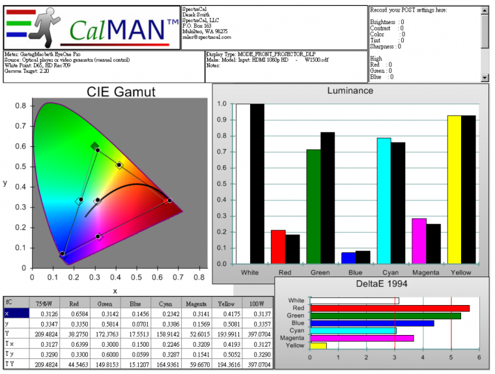
Task: Click the magenta secondary point on CIE Gamut
Action: (x=98, y=237)
